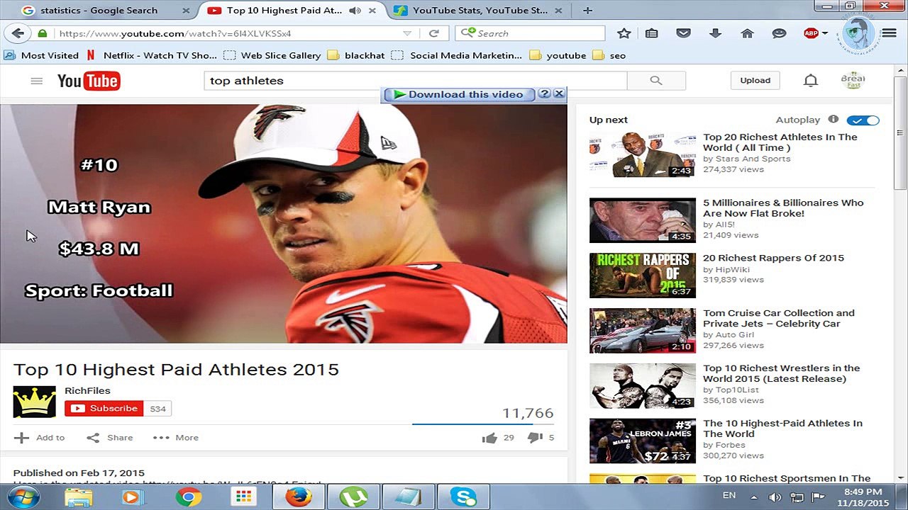Open the YouTube guide menu icon
Image resolution: width=908 pixels, height=510 pixels.
[37, 81]
